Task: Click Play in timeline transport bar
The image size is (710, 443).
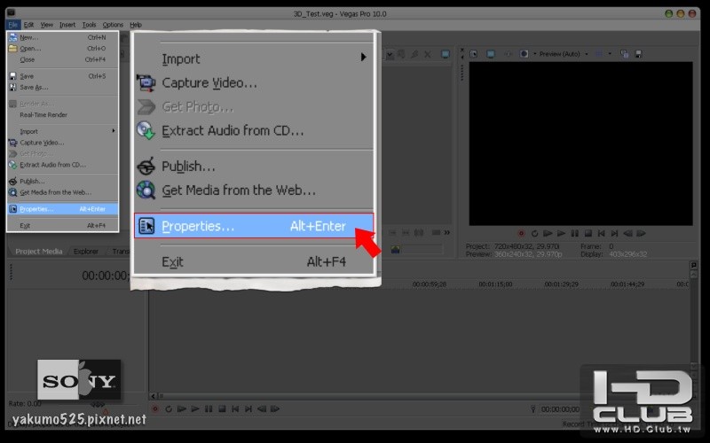Action: pos(195,408)
